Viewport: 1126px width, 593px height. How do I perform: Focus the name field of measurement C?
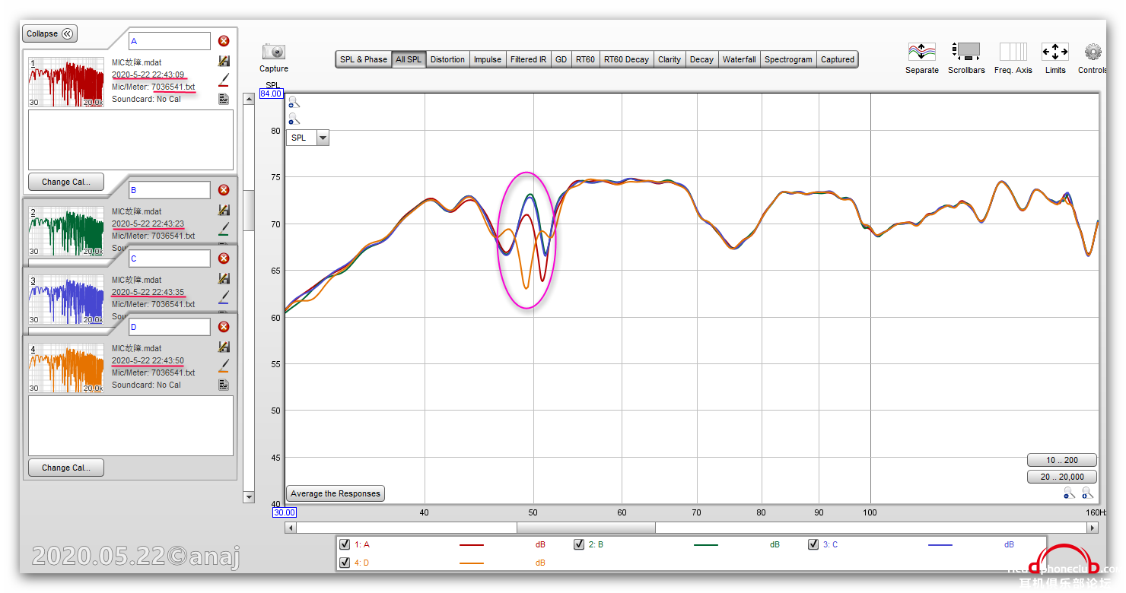170,258
